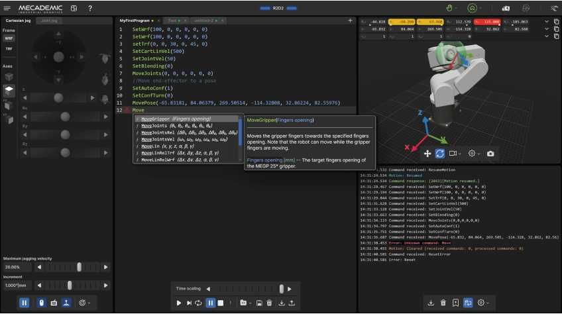Screen dimensions: 562x314
Task: Toggle the loop program button
Action: coord(199,303)
